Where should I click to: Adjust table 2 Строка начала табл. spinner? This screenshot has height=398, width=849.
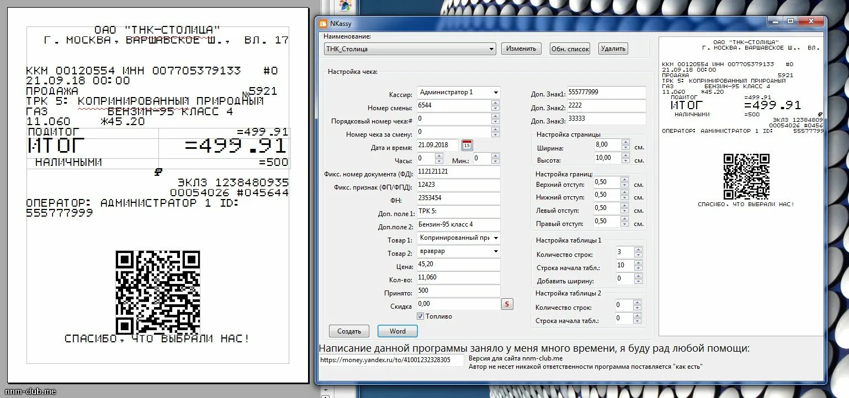point(638,318)
